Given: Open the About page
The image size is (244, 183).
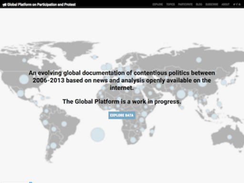Looking at the screenshot, I should click(225, 4).
